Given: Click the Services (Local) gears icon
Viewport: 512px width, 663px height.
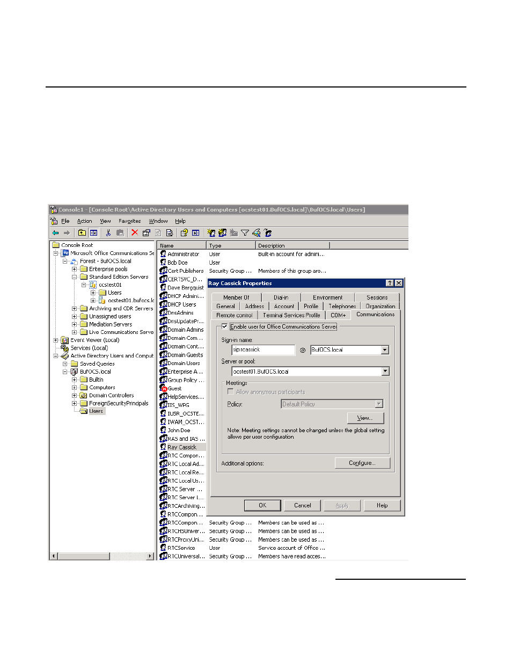Looking at the screenshot, I should pyautogui.click(x=65, y=348).
